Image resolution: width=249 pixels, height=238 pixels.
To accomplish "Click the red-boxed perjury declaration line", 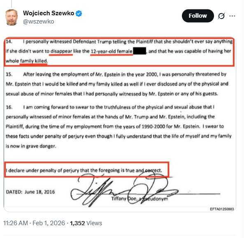I will click(x=86, y=170).
